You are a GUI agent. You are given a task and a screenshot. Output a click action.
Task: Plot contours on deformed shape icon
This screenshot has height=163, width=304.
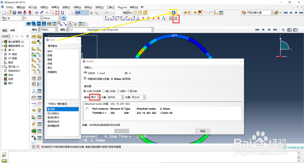pos(34,55)
